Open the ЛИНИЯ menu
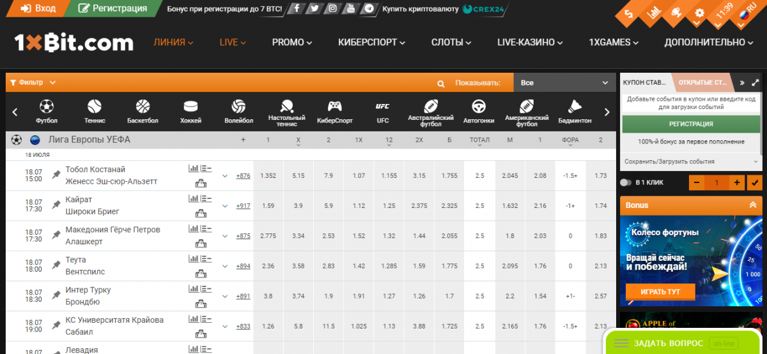767x354 pixels. tap(173, 42)
